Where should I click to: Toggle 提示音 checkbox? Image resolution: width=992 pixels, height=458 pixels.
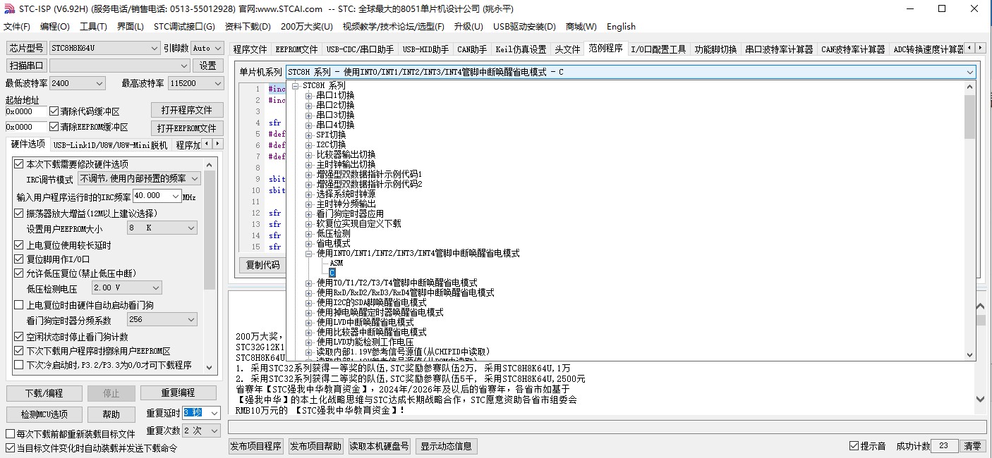(x=854, y=446)
